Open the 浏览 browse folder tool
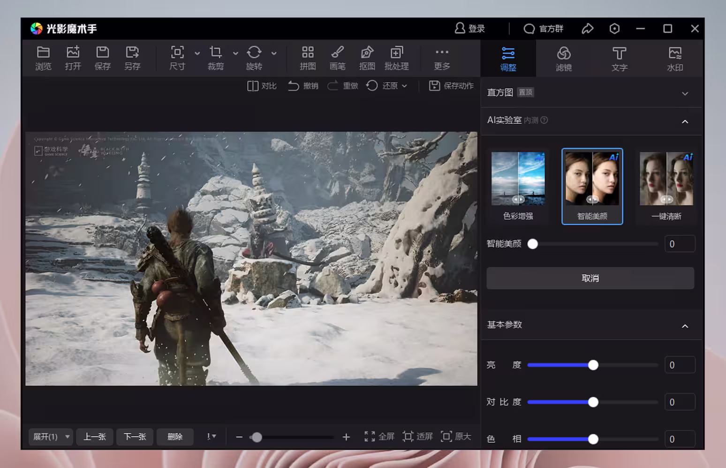This screenshot has height=468, width=726. (43, 58)
